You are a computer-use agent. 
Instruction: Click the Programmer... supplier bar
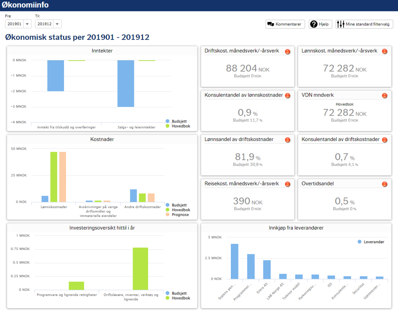click(251, 267)
